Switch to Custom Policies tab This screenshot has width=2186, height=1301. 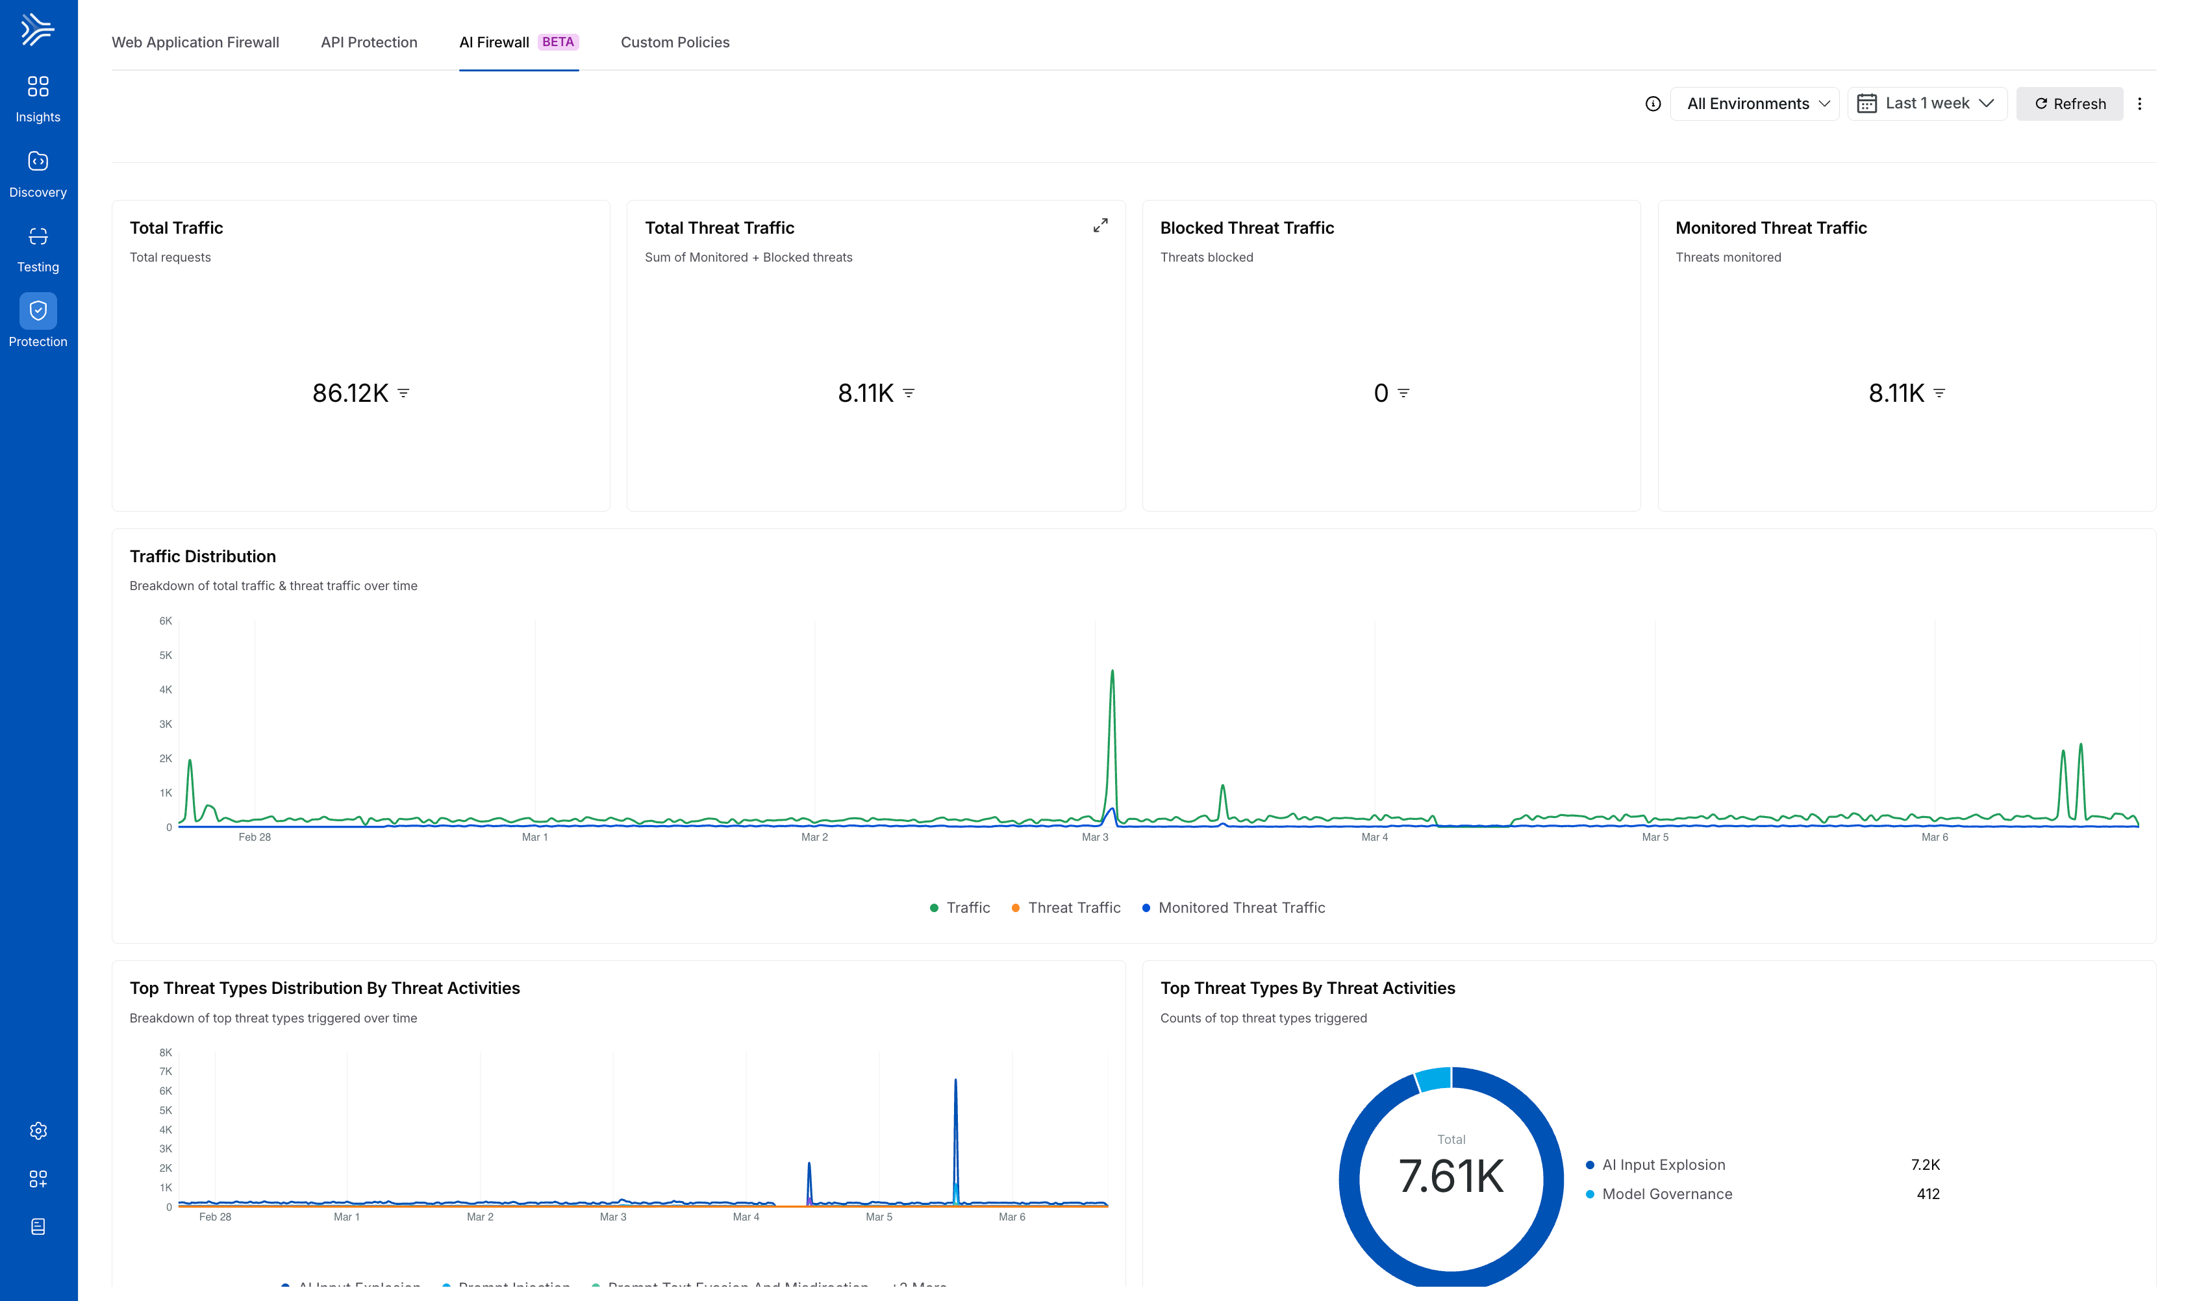pyautogui.click(x=675, y=42)
